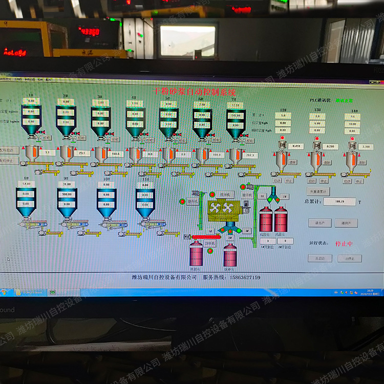384x384 pixels.
Task: Click the 刮板机 label button
Action: [x=210, y=243]
